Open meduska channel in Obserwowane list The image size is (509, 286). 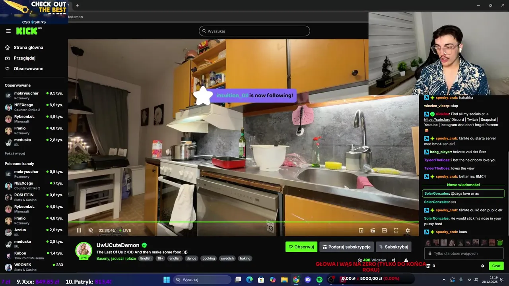point(34,142)
